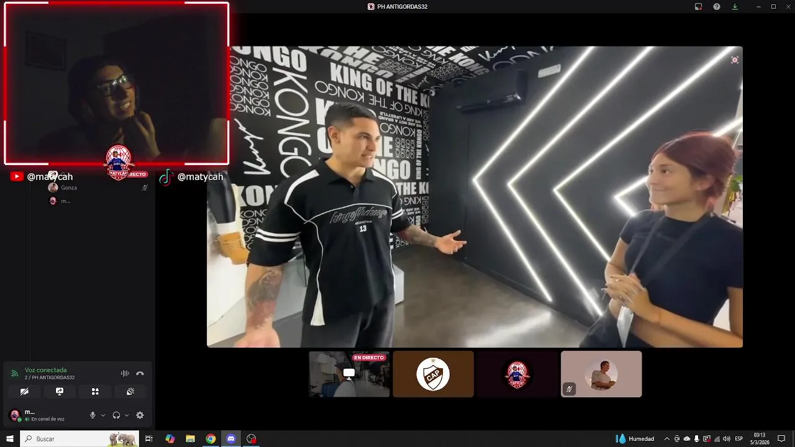The width and height of the screenshot is (795, 447).
Task: Open File Explorer from taskbar
Action: tap(190, 439)
